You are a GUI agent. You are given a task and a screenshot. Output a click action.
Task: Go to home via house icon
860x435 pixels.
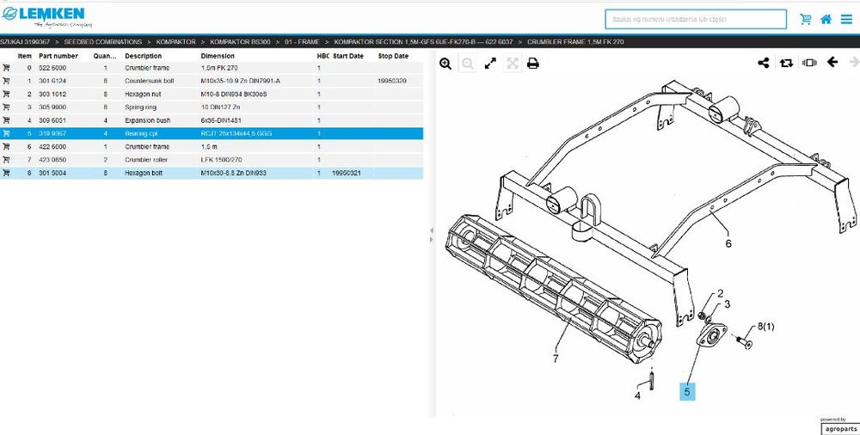pyautogui.click(x=826, y=19)
